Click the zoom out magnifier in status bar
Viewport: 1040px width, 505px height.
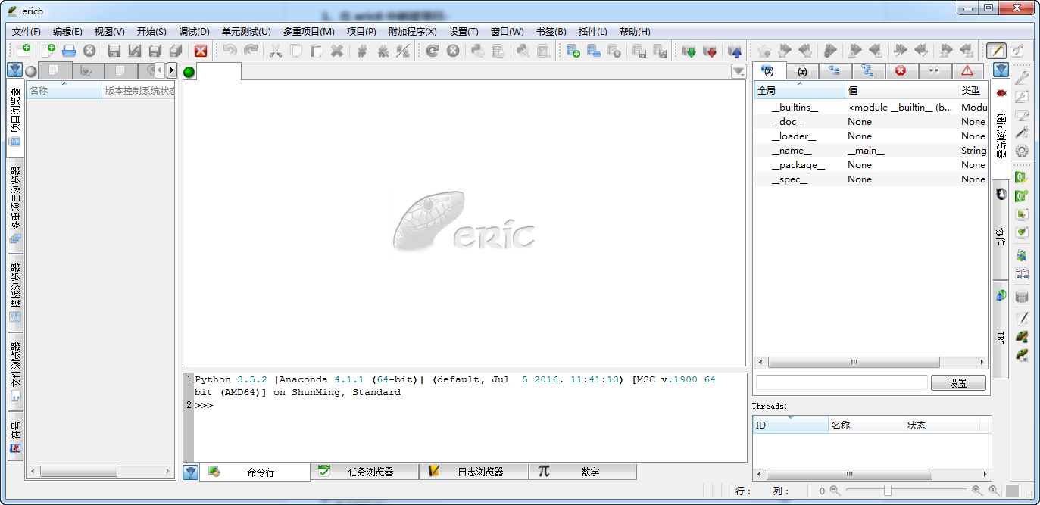pyautogui.click(x=835, y=491)
